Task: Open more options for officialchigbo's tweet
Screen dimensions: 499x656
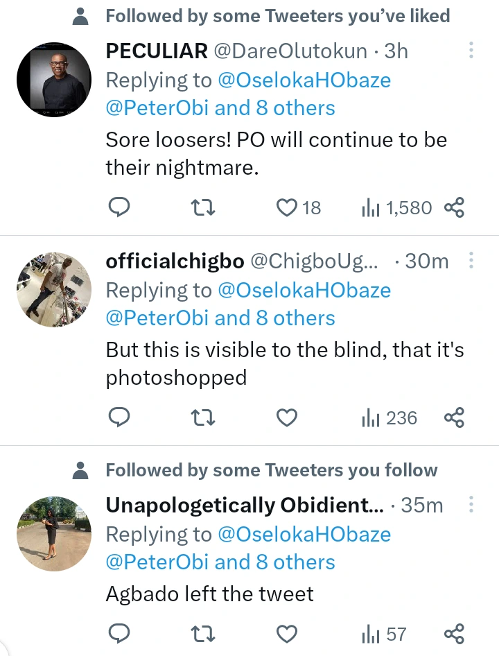Action: [471, 261]
